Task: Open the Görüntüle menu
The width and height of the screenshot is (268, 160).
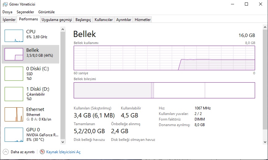Action: click(47, 12)
